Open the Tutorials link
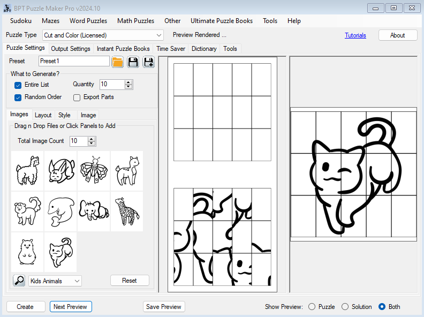The height and width of the screenshot is (317, 424). pyautogui.click(x=355, y=35)
